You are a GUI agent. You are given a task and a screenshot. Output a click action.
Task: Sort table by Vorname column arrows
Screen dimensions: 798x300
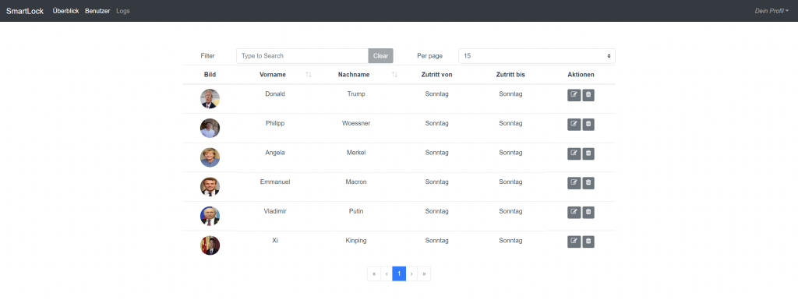(x=309, y=75)
